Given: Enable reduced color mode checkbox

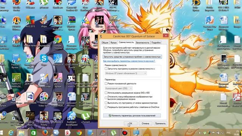Looking at the screenshot, I should [x=106, y=83].
